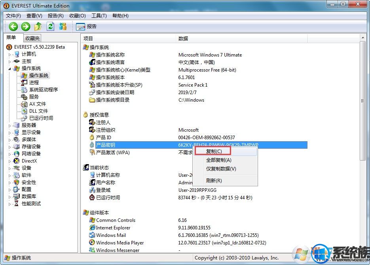This screenshot has height=265, width=370.
Task: Select the 操作系统安装日期 row
Action: click(198, 93)
